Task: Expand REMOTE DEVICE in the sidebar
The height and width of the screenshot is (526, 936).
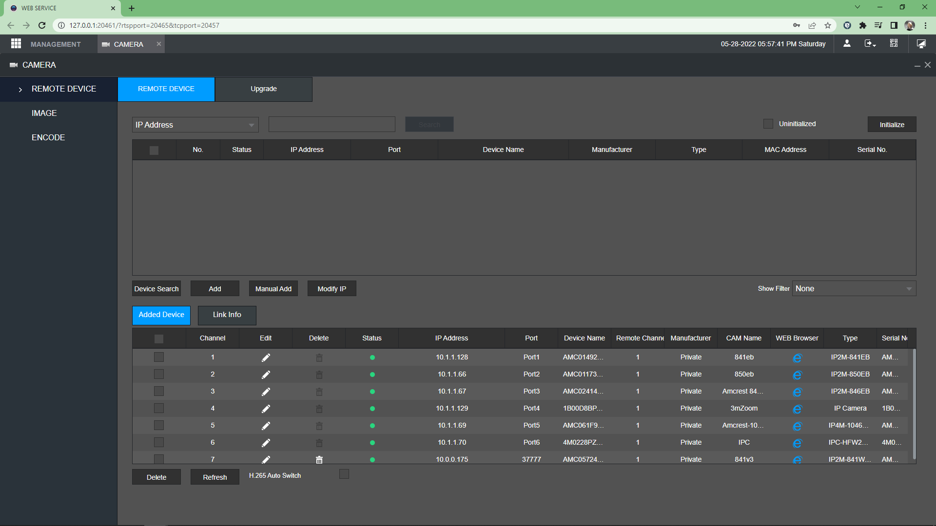Action: [58, 89]
